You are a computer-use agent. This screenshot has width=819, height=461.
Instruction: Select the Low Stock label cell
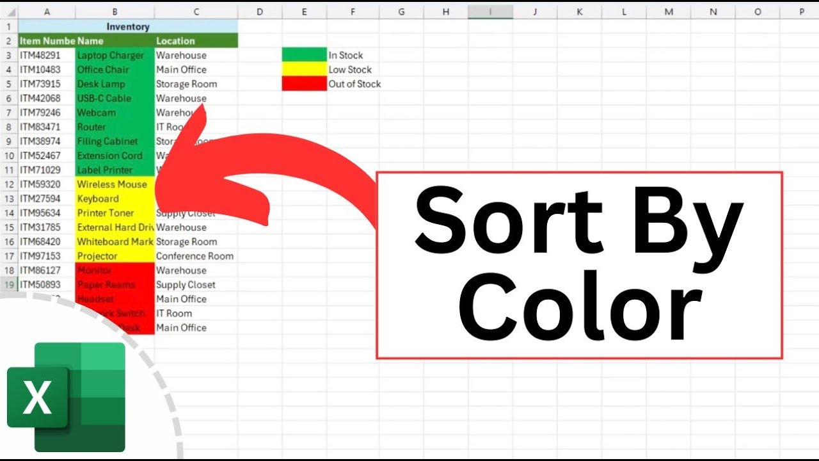(353, 69)
